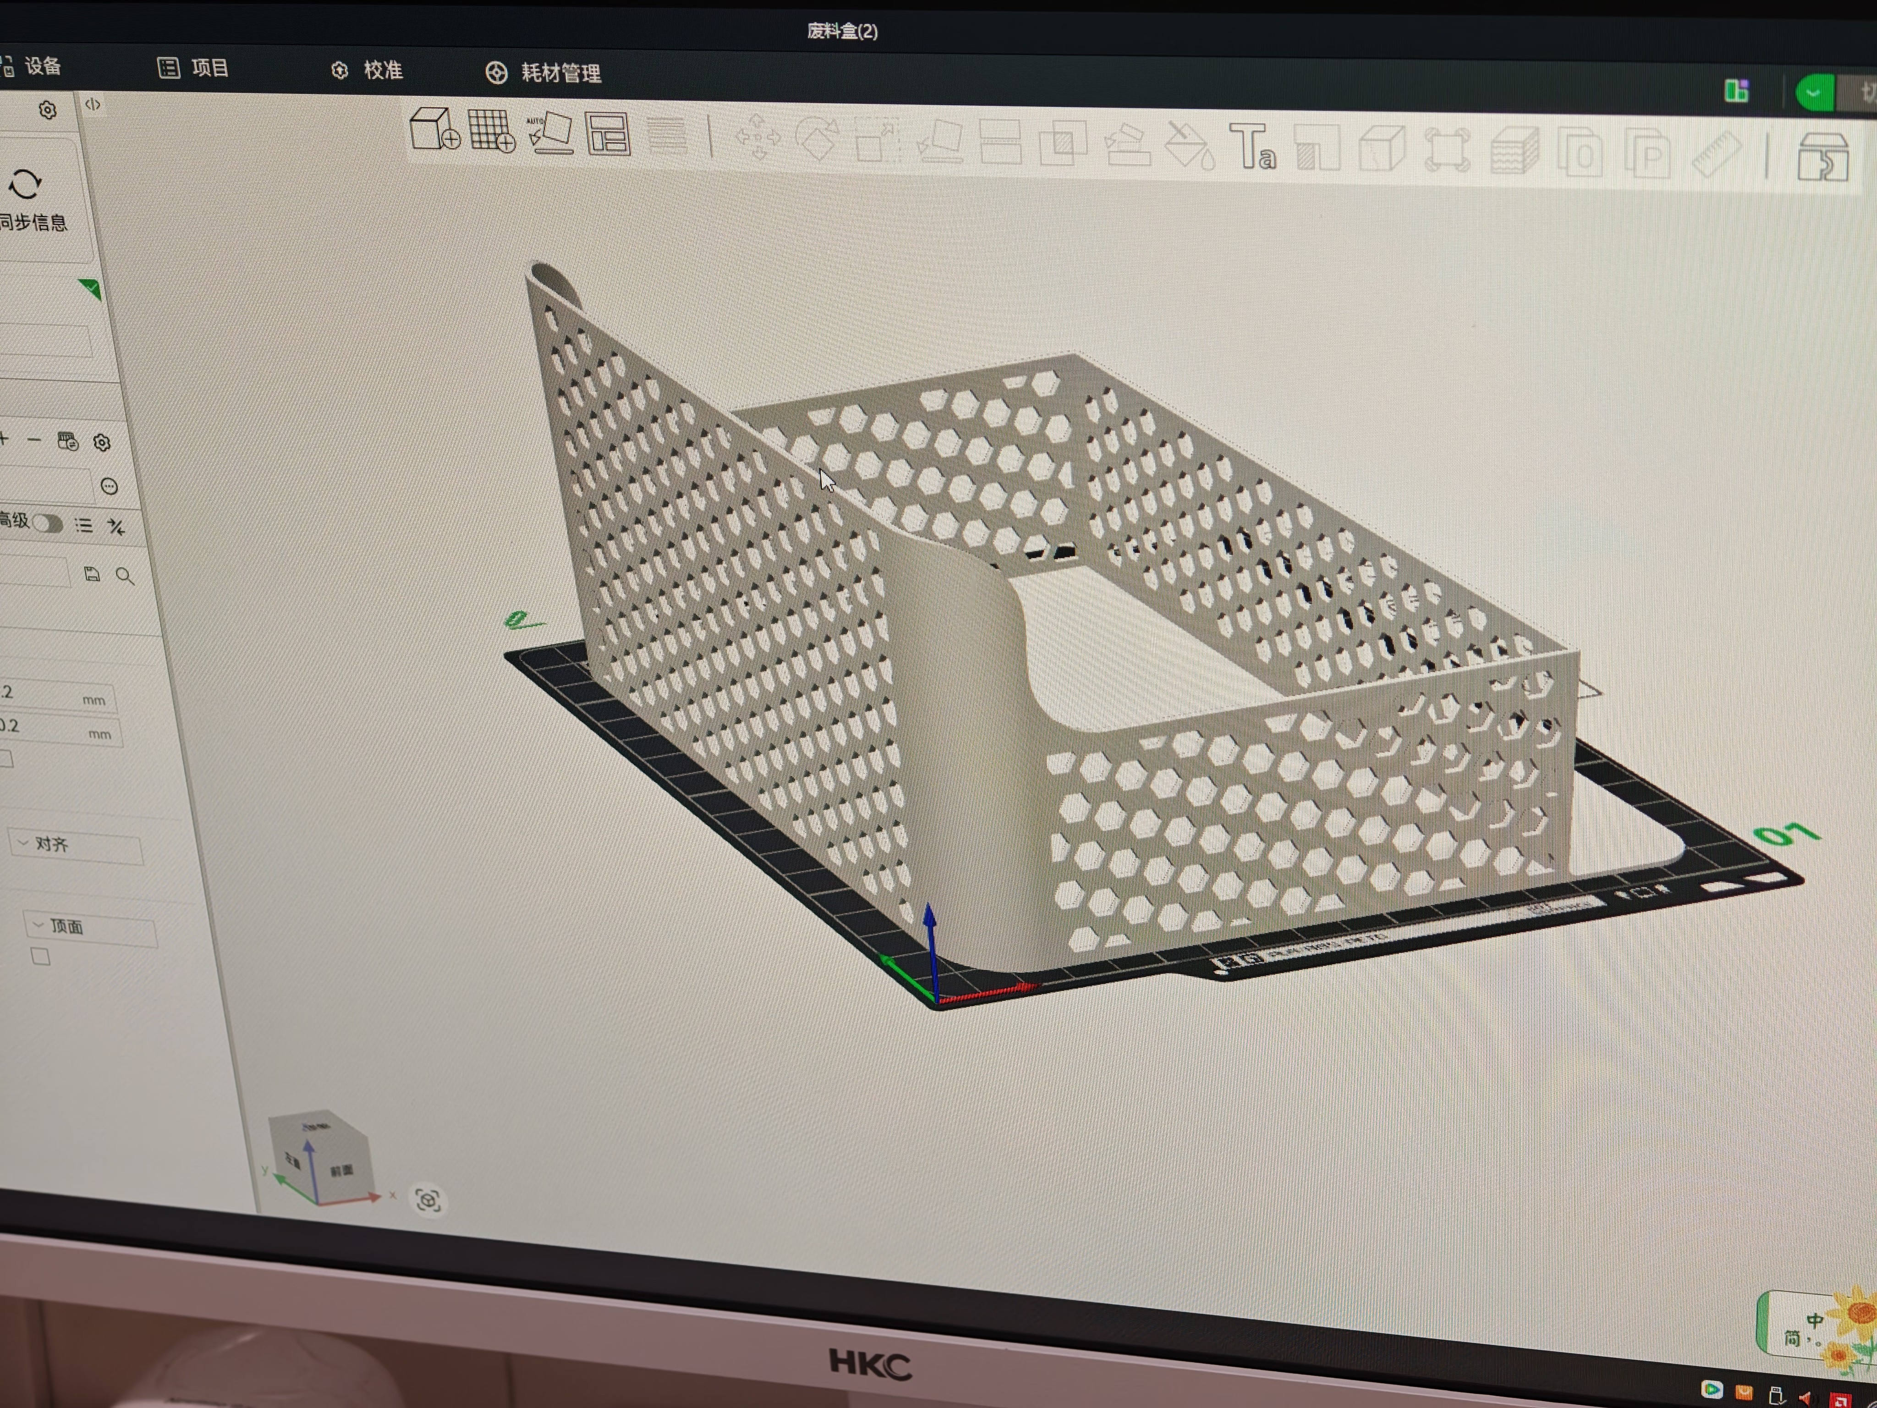Screen dimensions: 1877x1408
Task: Click the search settings magnifier icon
Action: [125, 576]
